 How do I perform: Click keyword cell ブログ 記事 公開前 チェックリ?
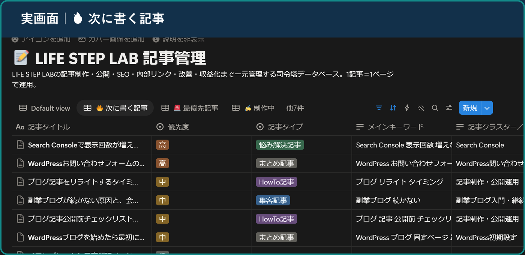tap(403, 219)
